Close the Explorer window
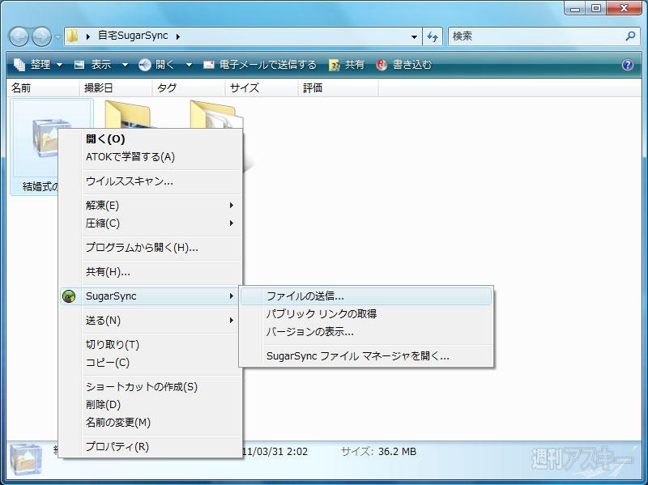 (625, 8)
